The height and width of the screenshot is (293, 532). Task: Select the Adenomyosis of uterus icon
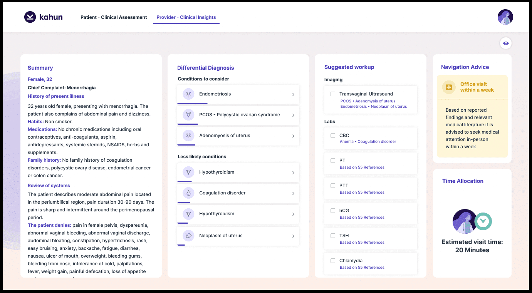[x=188, y=136]
